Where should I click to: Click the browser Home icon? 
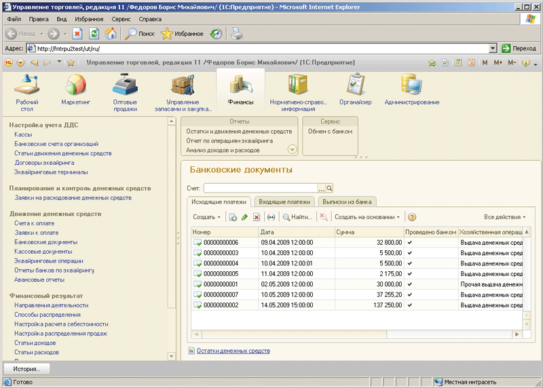click(x=111, y=33)
